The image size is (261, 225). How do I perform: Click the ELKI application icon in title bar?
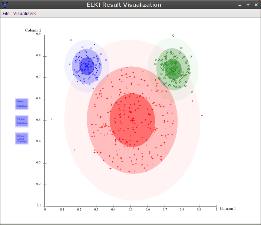pyautogui.click(x=4, y=5)
